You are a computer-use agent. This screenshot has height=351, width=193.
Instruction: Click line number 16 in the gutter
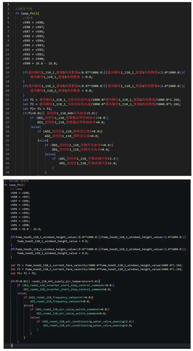(x=8, y=72)
